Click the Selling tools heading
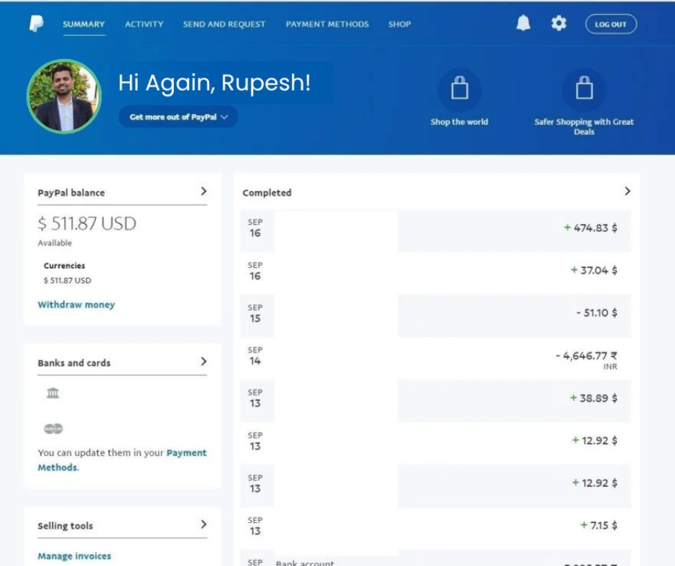Screen dimensions: 675x566 coord(65,526)
